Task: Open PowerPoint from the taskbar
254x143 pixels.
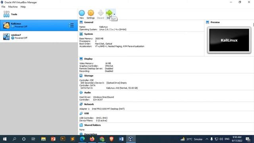Action: point(53,139)
